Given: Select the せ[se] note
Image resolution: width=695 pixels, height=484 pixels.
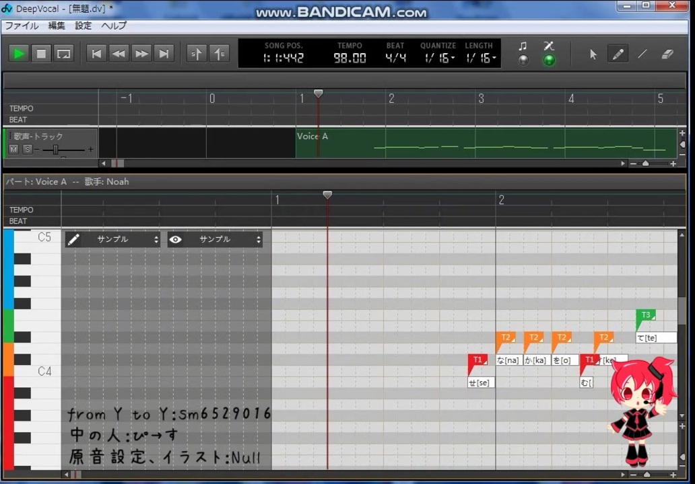Looking at the screenshot, I should [x=481, y=382].
